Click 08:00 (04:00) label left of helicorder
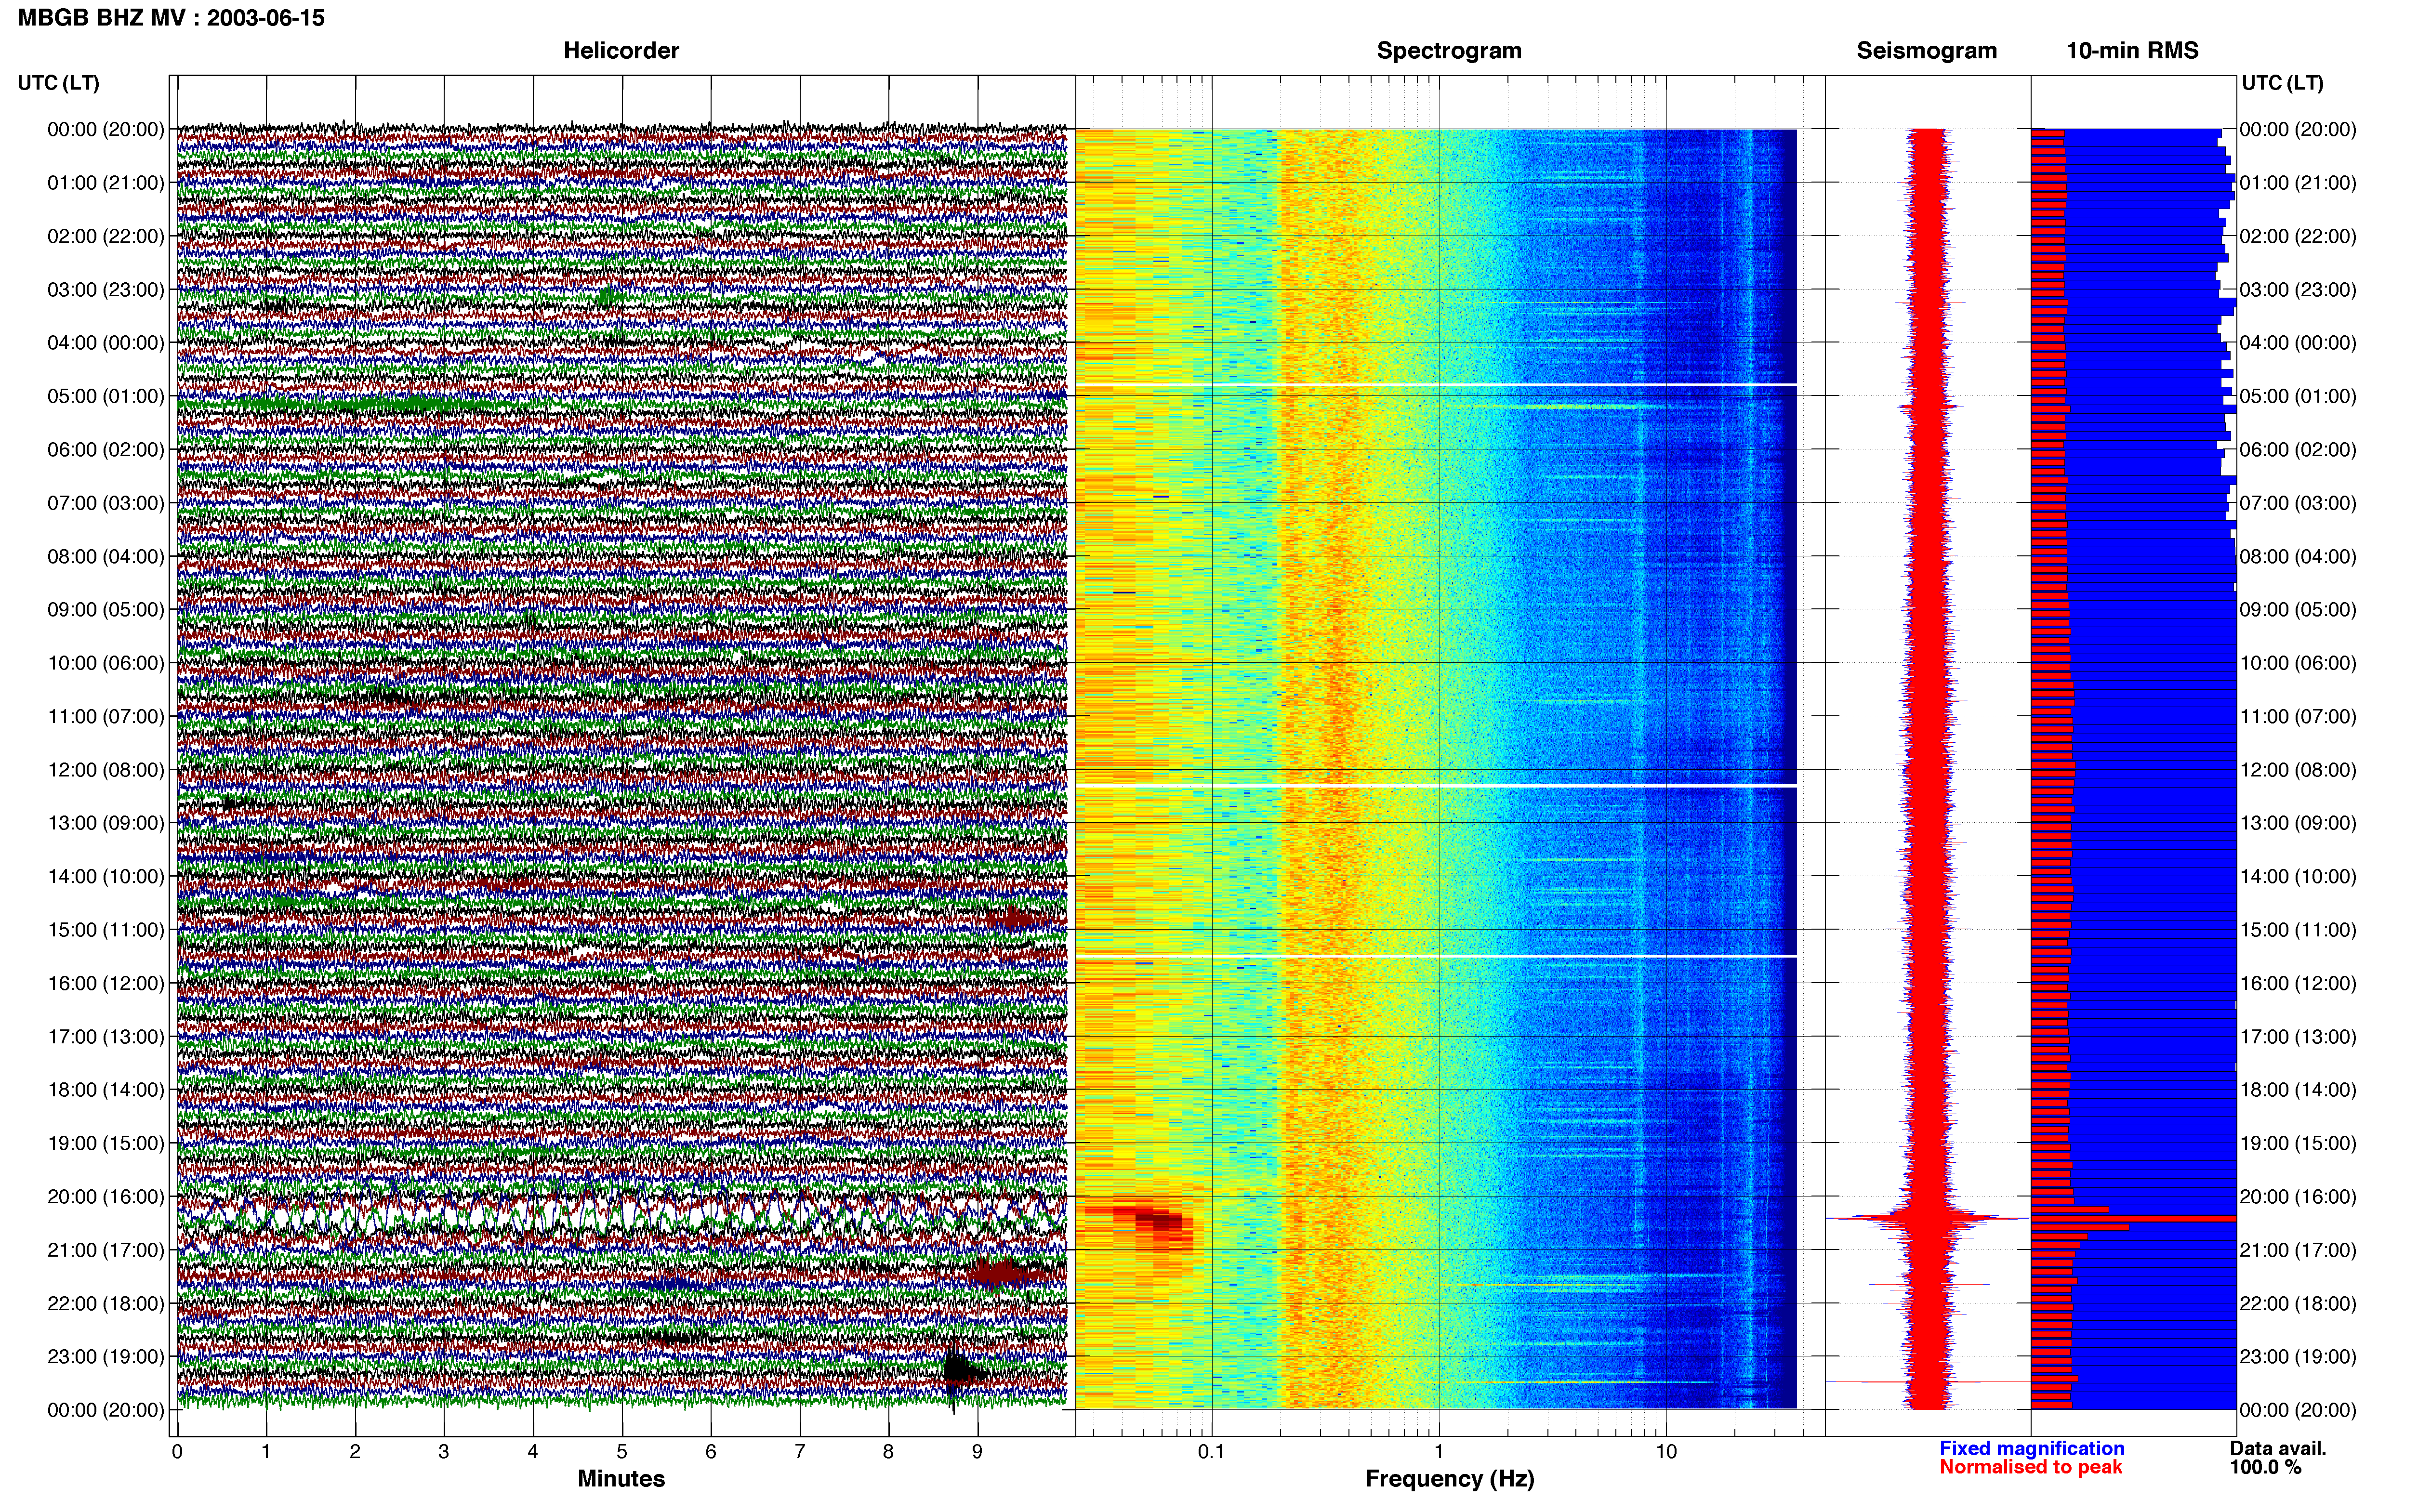The height and width of the screenshot is (1512, 2418). [105, 556]
